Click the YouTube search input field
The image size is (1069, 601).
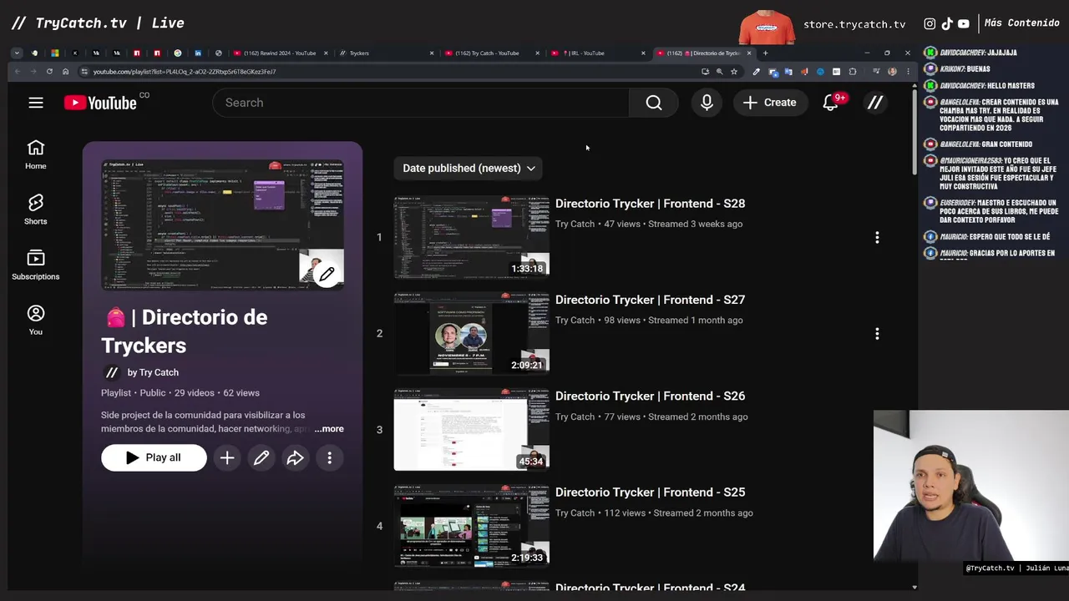[x=420, y=103]
